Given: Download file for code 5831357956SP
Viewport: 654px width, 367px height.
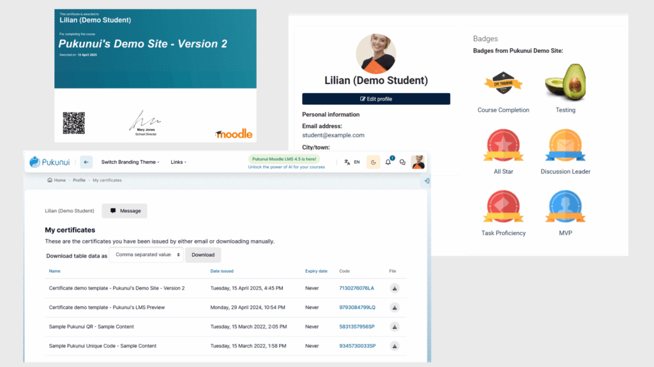Looking at the screenshot, I should (395, 327).
